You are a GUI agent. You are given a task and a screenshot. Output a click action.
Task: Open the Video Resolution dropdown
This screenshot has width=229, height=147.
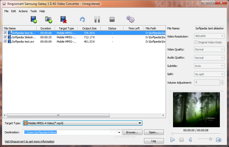tap(209, 36)
